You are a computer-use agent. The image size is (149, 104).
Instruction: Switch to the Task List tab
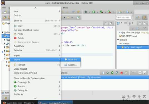tap(131, 23)
